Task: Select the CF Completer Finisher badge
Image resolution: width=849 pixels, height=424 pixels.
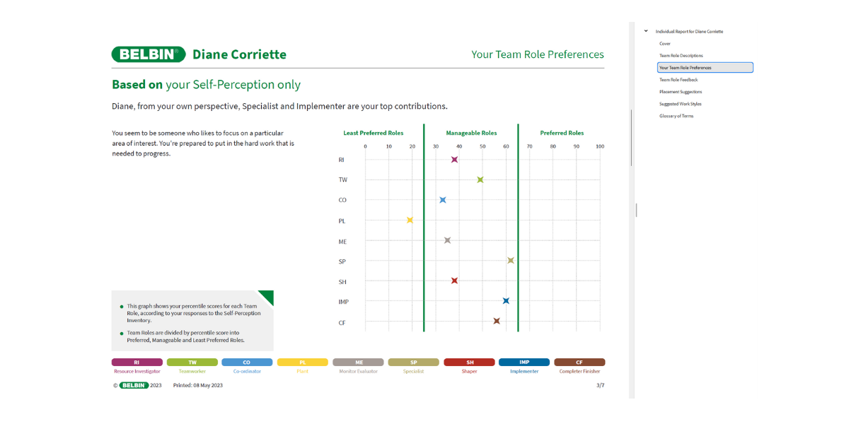Action: 579,362
